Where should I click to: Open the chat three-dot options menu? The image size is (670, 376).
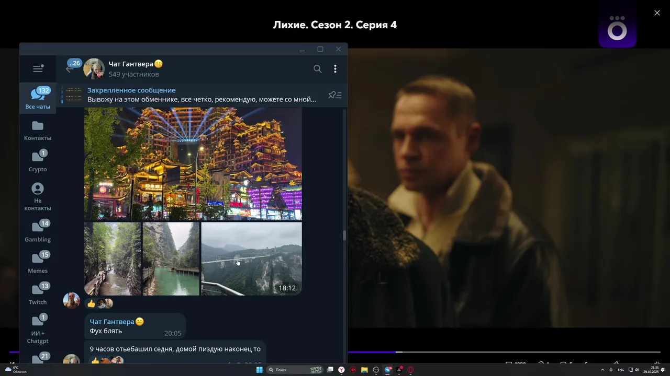point(335,69)
